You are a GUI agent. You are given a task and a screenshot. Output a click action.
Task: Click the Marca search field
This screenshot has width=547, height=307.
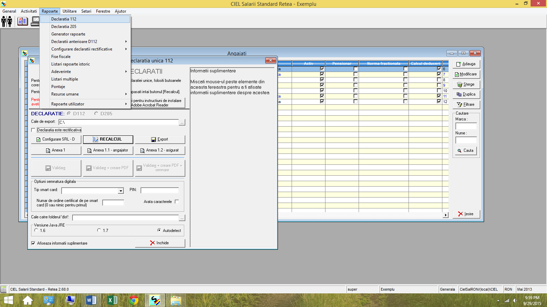pyautogui.click(x=466, y=126)
